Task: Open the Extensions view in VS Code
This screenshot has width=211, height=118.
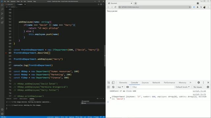Action: 2,23
